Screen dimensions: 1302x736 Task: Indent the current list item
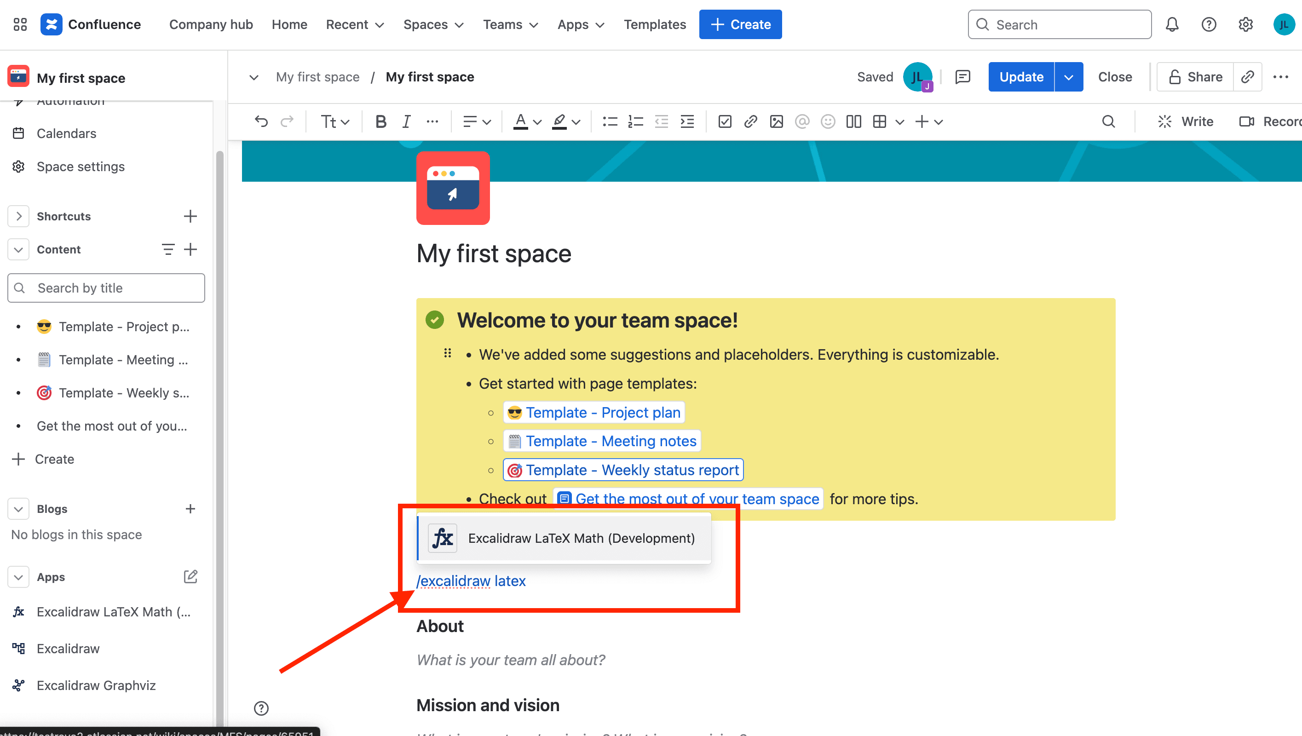tap(687, 121)
